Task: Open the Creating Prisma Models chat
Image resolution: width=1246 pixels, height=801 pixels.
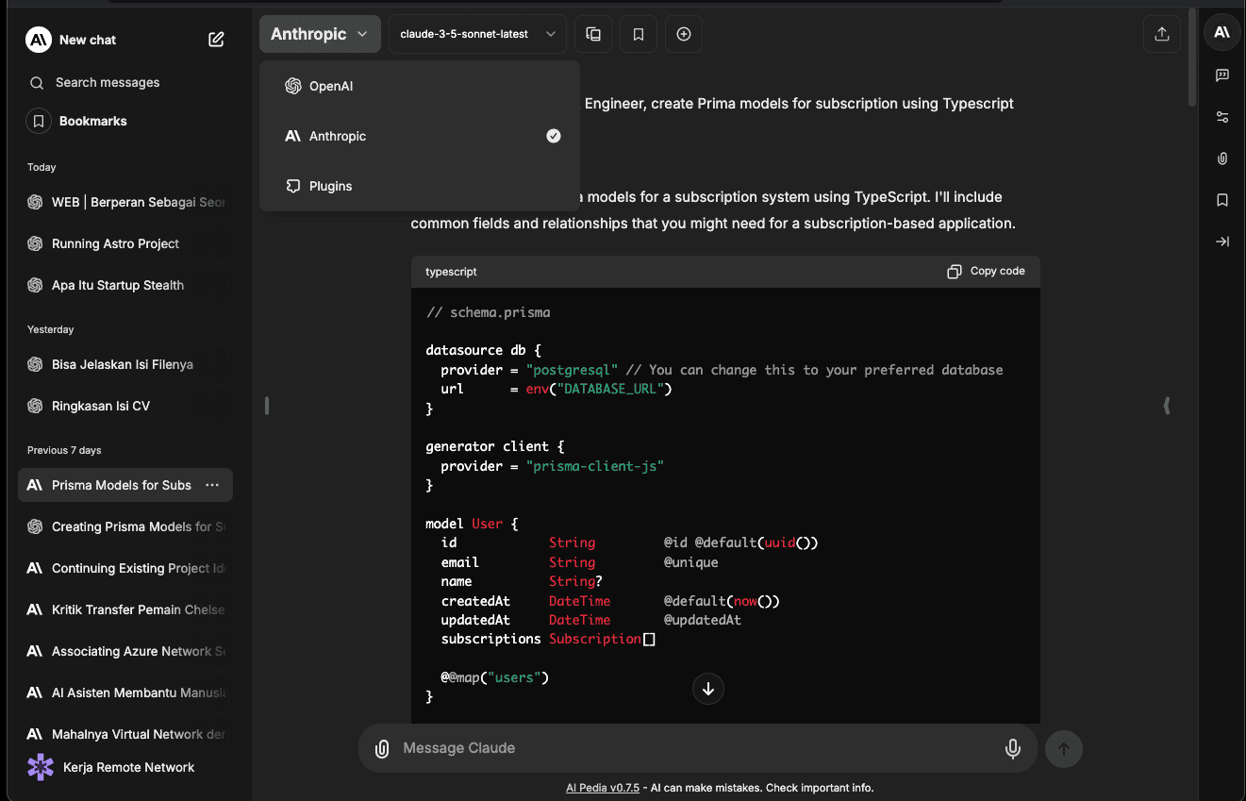Action: click(x=125, y=526)
